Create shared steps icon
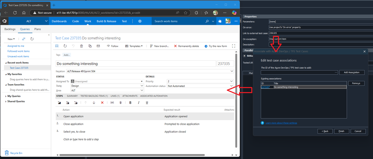373x159 pixels. [x=76, y=103]
